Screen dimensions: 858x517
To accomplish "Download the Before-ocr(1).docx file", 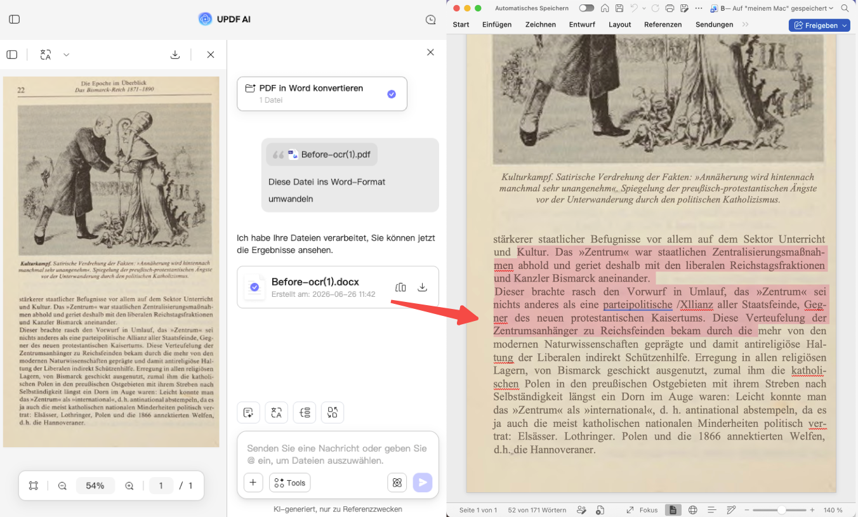I will click(422, 287).
